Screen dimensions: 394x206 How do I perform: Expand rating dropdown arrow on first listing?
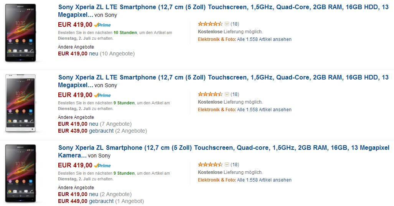tap(227, 24)
